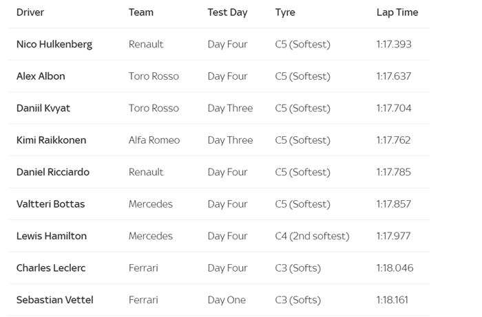Click Kimi Raikkonen in driver column
This screenshot has height=317, width=482.
click(x=52, y=140)
